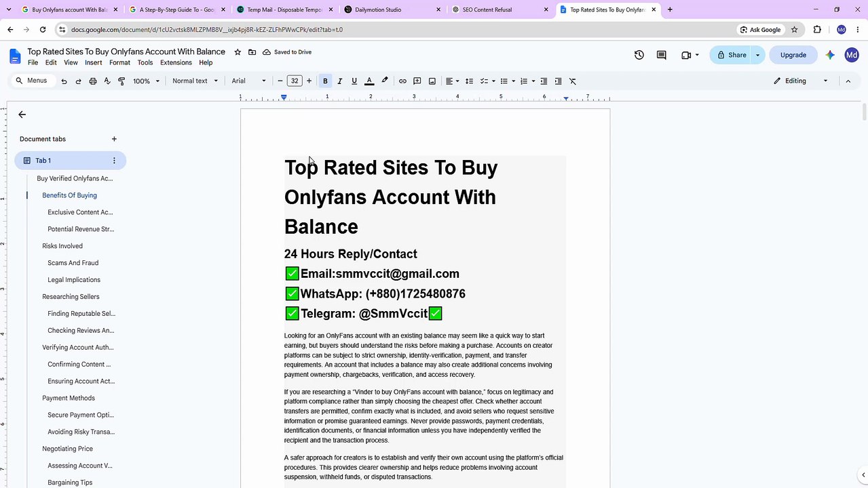Toggle bold formatting
Viewport: 868px width, 488px height.
[325, 81]
